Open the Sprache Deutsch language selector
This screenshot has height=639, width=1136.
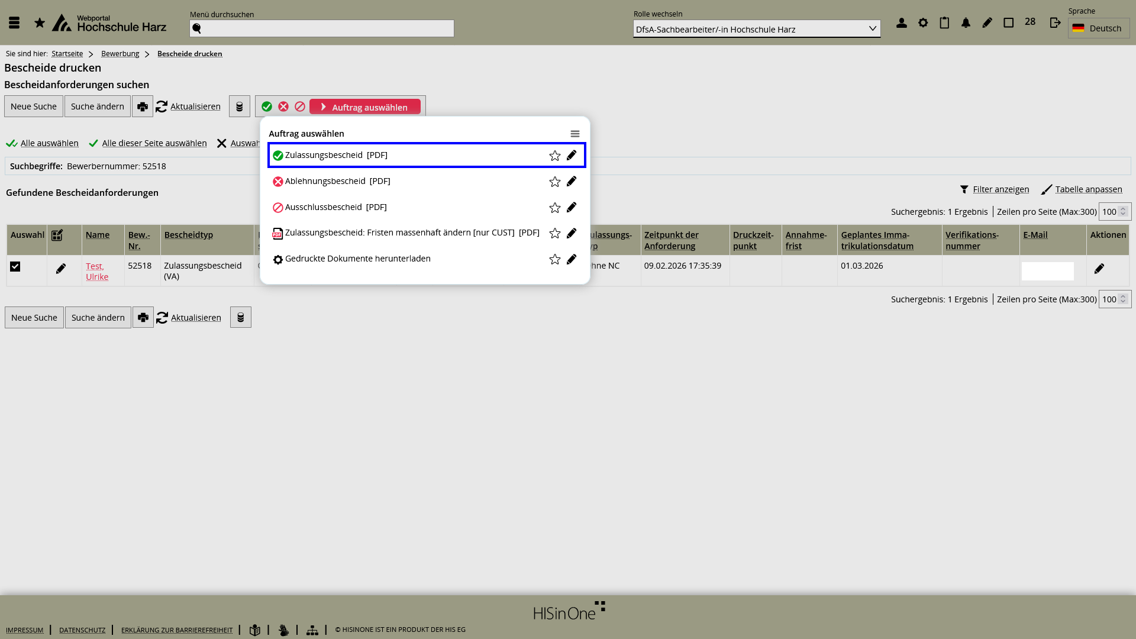pyautogui.click(x=1098, y=28)
